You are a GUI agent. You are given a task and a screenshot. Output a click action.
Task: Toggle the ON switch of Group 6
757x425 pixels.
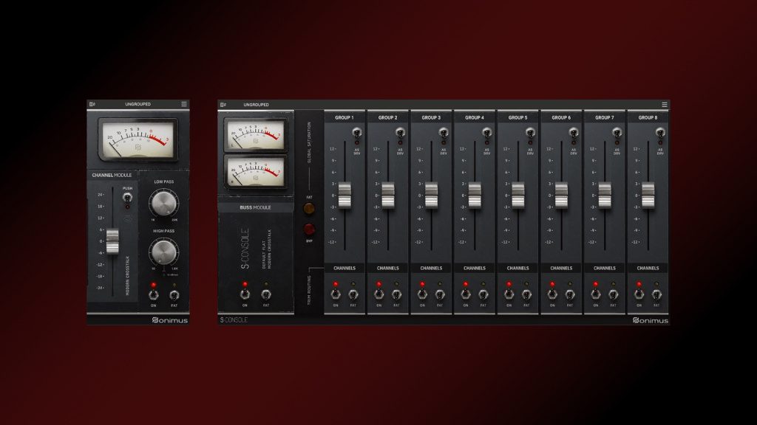tap(552, 294)
